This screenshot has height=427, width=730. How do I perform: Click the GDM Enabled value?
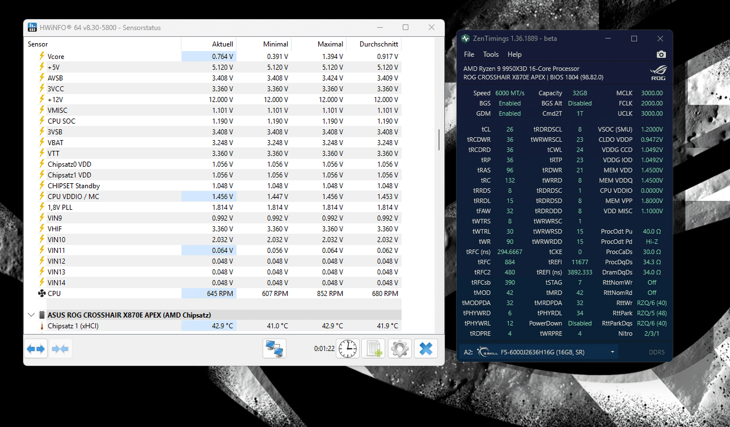[510, 113]
